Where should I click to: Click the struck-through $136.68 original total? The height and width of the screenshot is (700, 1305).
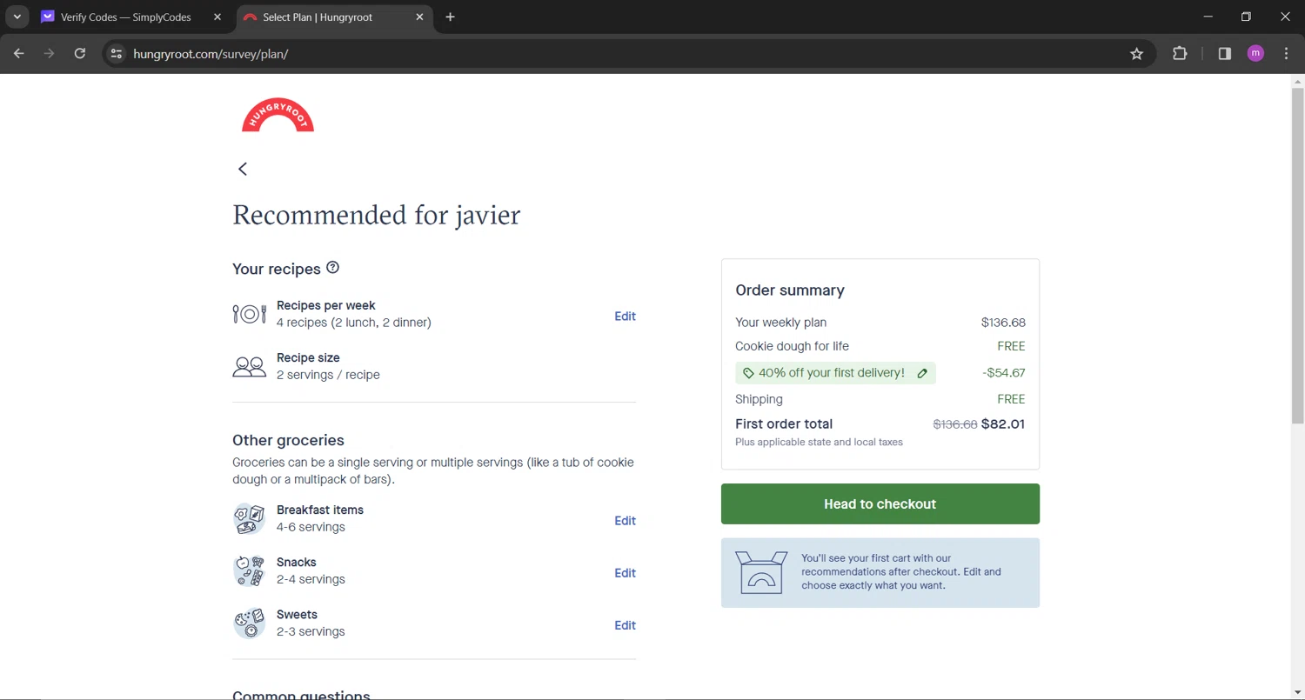coord(954,424)
